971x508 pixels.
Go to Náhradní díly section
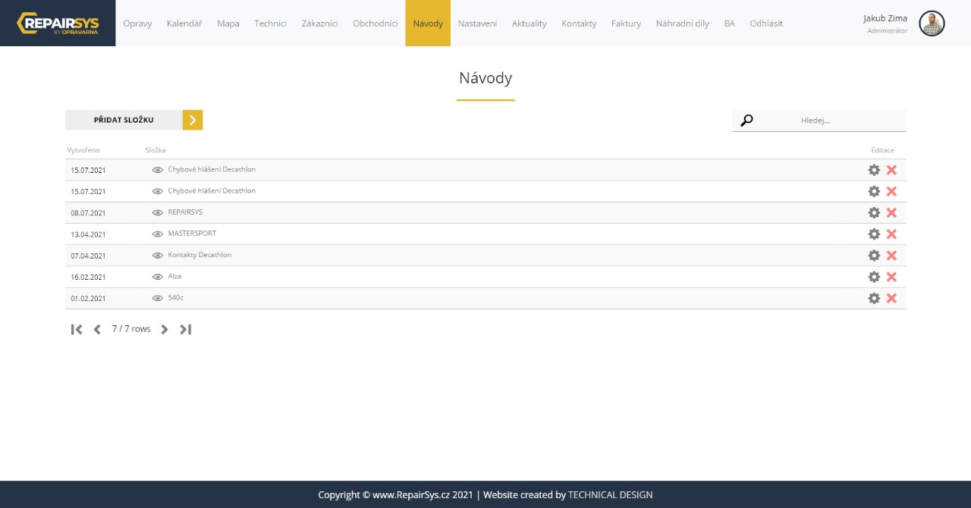[683, 24]
